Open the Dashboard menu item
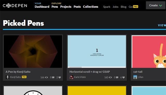The image size is (166, 95). [x=42, y=7]
